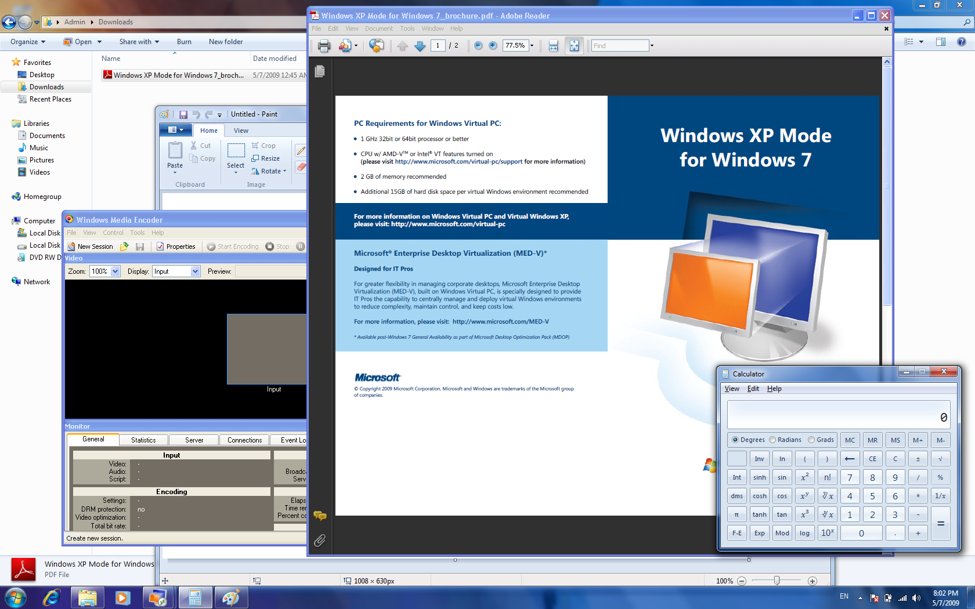Open Edit menu in Calculator
Image resolution: width=975 pixels, height=609 pixels.
pos(753,389)
